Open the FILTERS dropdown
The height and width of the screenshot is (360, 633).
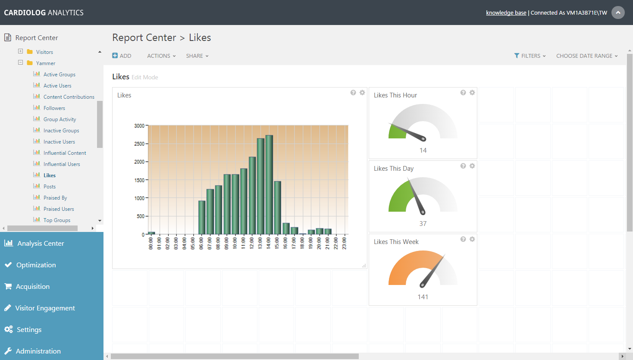coord(530,56)
